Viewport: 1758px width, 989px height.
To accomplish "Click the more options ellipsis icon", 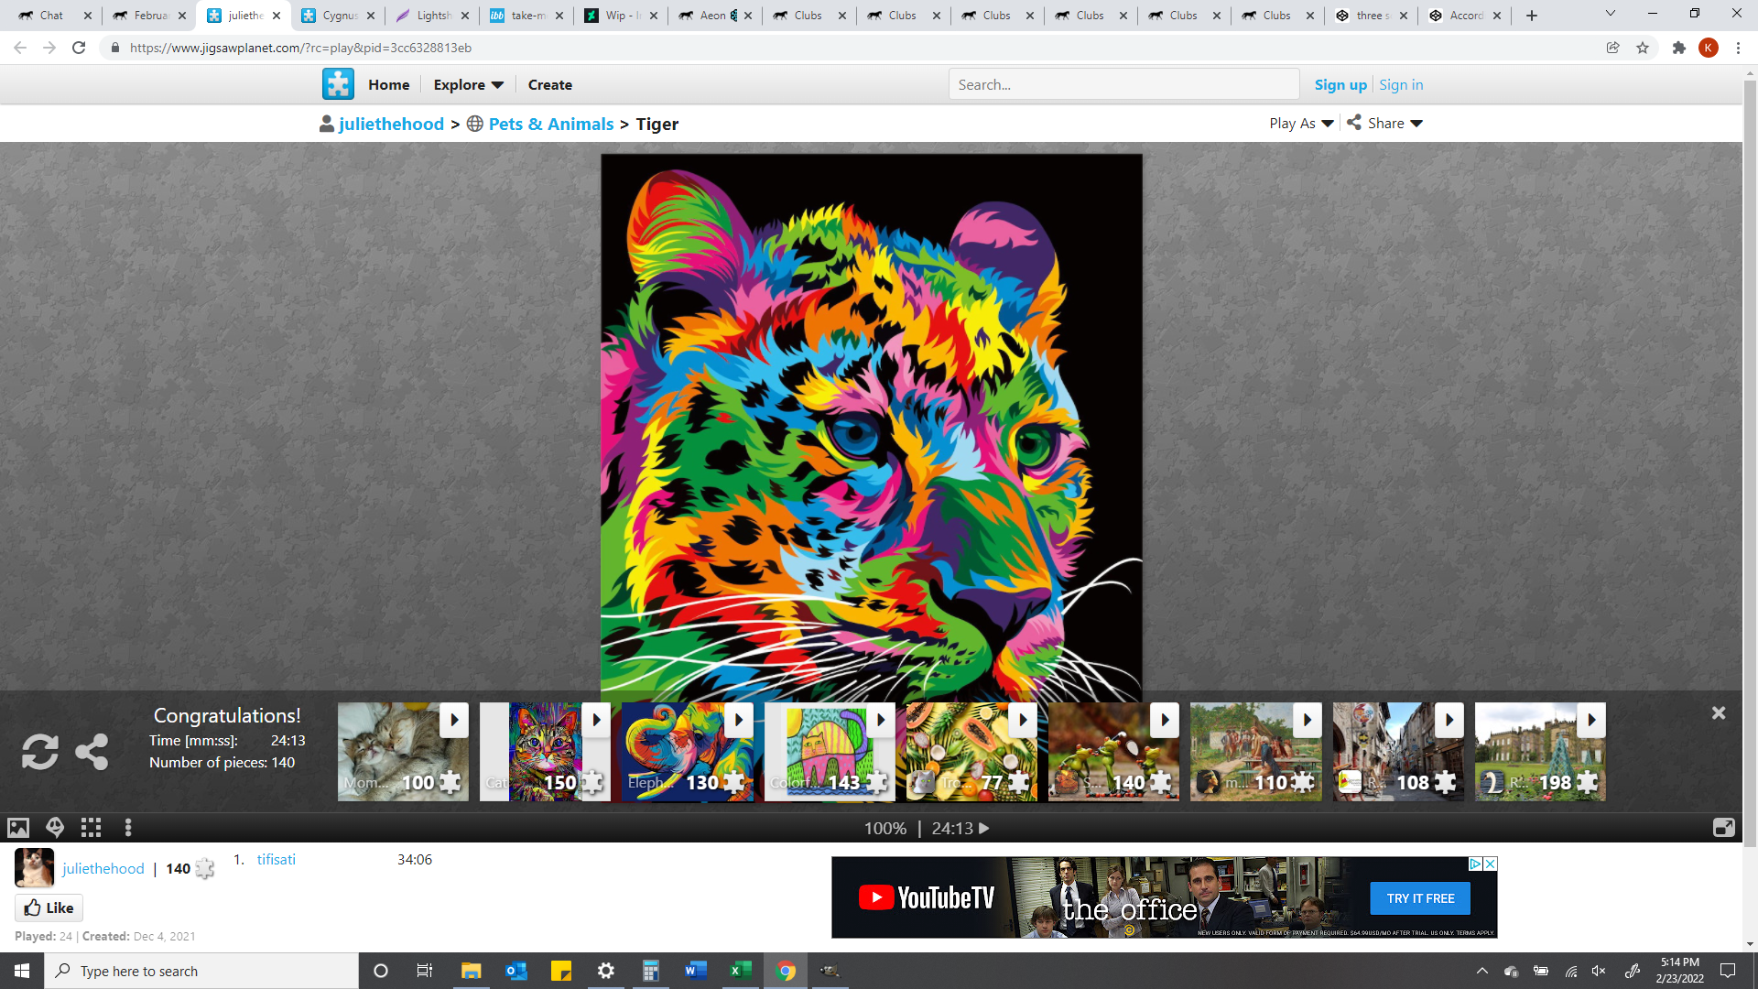I will coord(128,827).
